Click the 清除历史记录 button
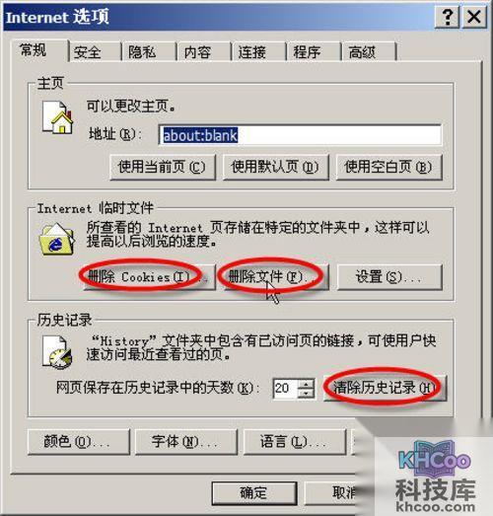This screenshot has width=493, height=516. coord(385,388)
